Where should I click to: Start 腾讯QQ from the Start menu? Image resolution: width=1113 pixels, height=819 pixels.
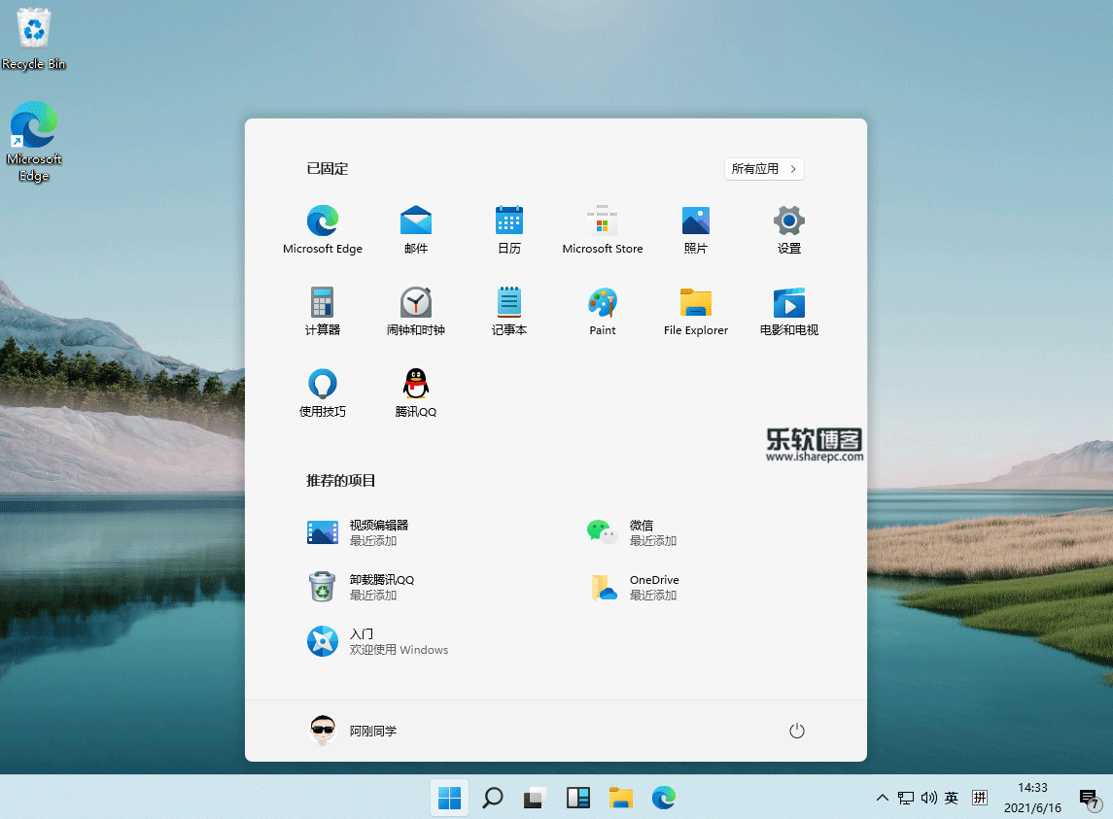tap(416, 392)
